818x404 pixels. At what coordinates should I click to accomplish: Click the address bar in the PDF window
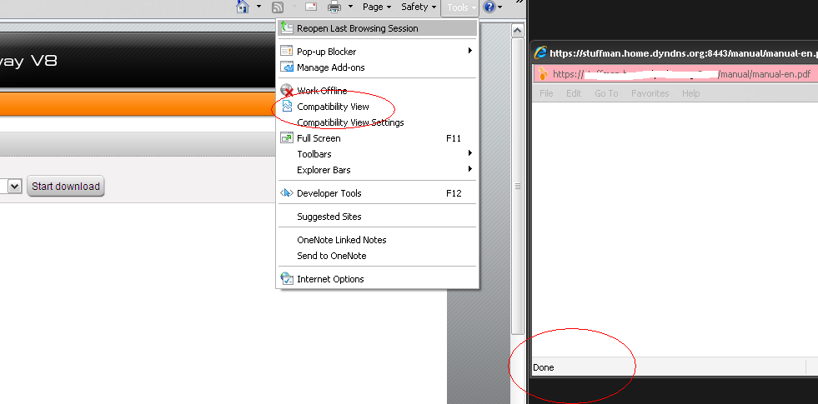tap(675, 74)
